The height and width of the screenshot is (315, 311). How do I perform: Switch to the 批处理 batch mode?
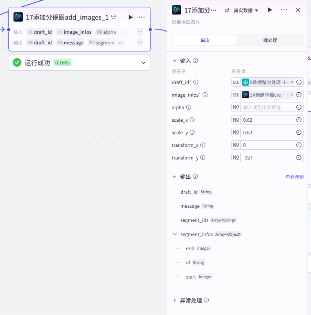tap(270, 40)
